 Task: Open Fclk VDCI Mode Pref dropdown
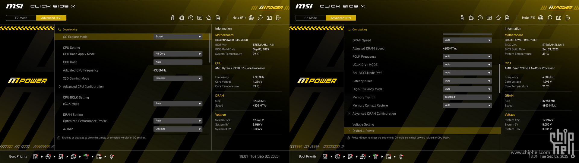[467, 73]
